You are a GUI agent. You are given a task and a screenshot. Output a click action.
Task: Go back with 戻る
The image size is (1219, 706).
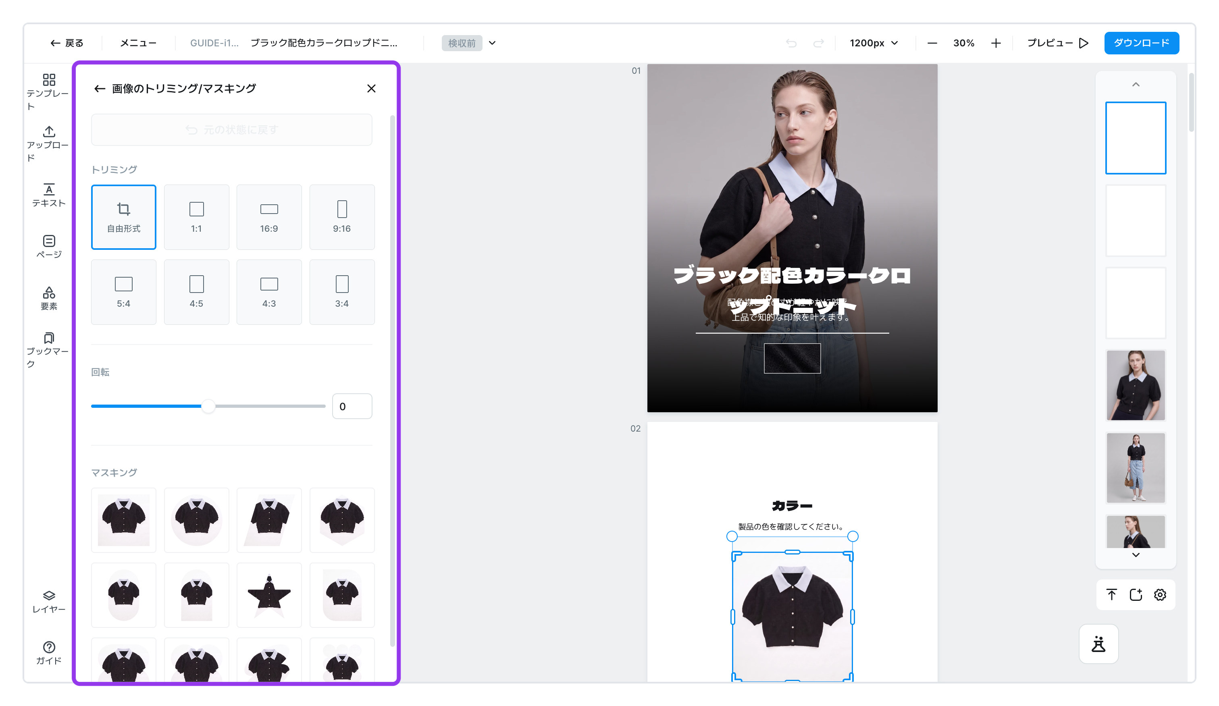(x=67, y=43)
